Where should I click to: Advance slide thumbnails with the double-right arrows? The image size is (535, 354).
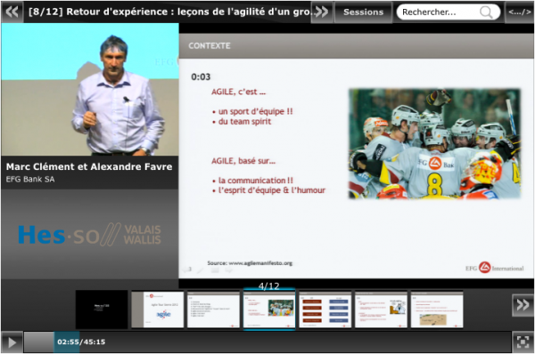[523, 305]
